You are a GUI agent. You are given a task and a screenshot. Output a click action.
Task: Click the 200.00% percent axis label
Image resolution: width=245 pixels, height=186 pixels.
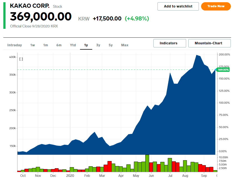tap(224, 55)
